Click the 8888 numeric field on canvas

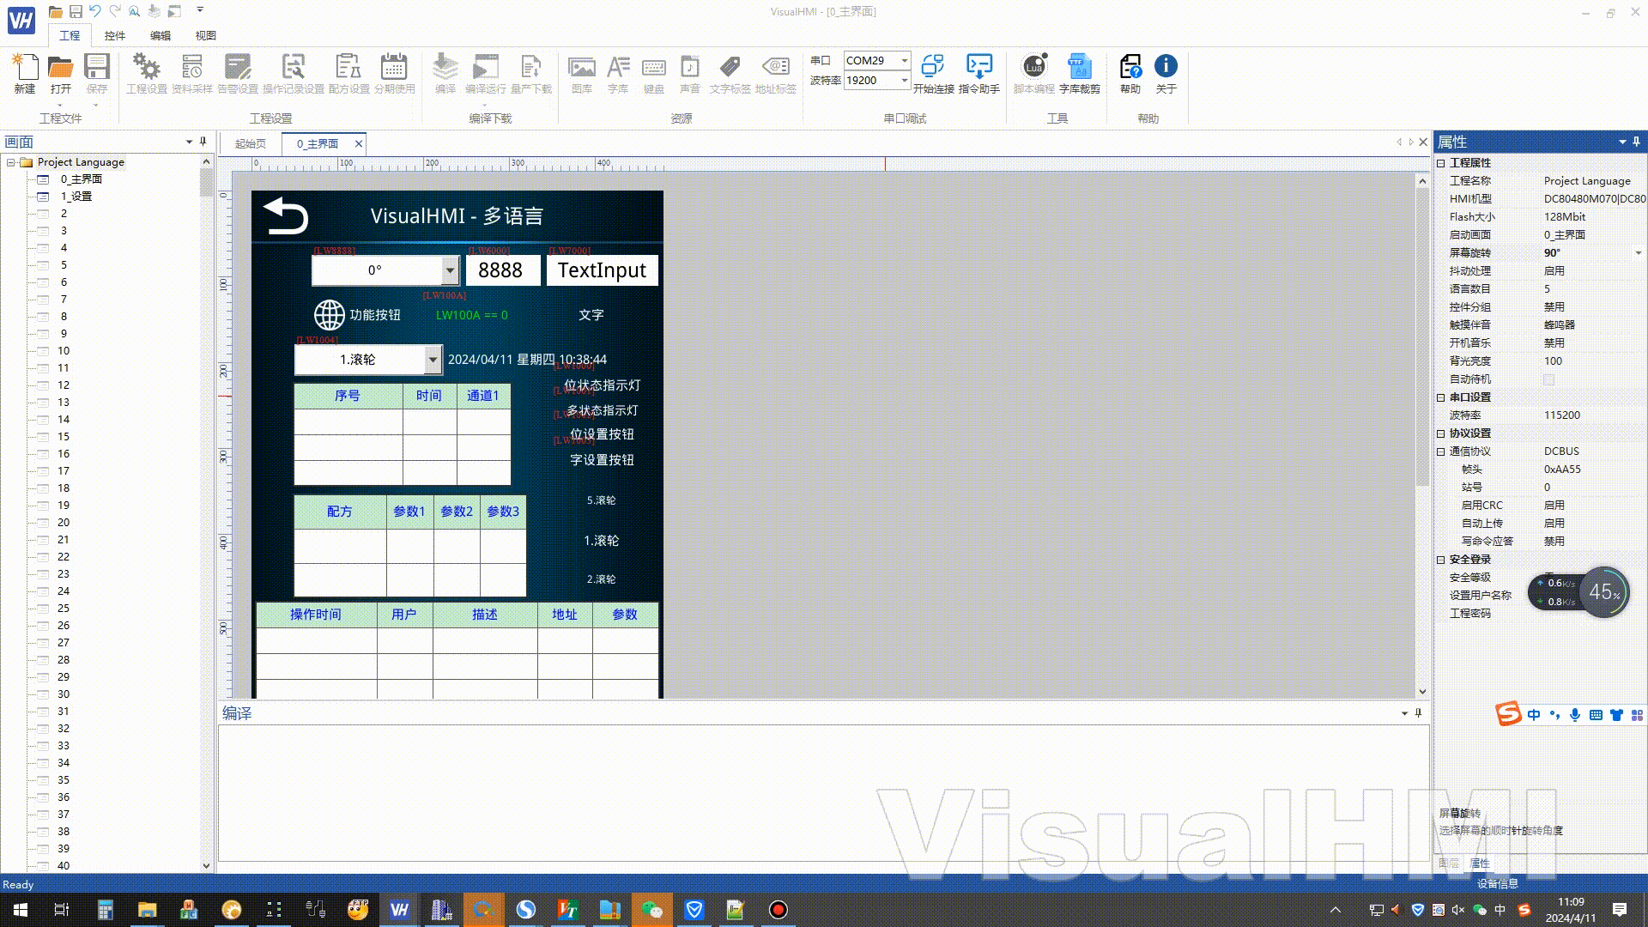pyautogui.click(x=502, y=270)
